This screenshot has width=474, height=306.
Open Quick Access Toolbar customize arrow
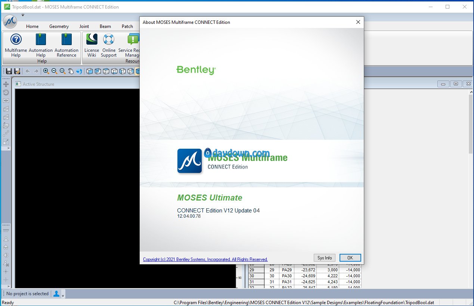tap(23, 15)
